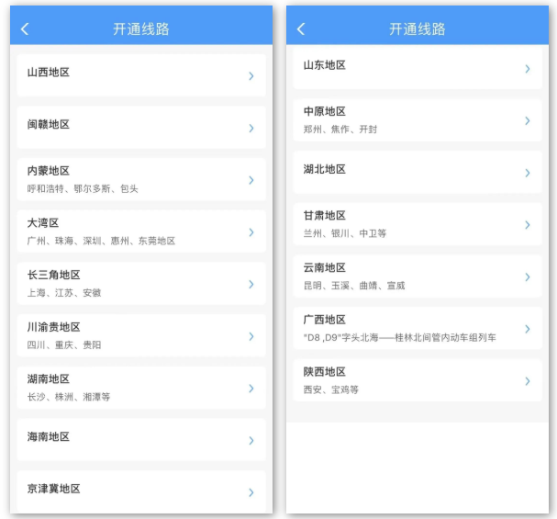Click chevron arrow beside 海南地区
Image resolution: width=557 pixels, height=519 pixels.
[251, 440]
